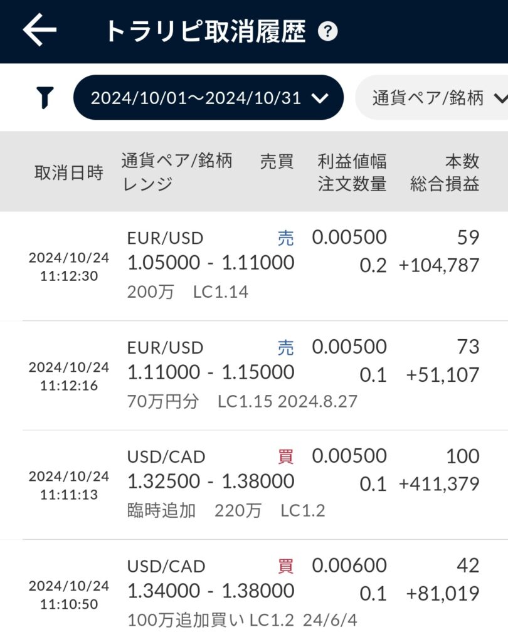The height and width of the screenshot is (642, 508).
Task: Select the 総合損益 column header
Action: (445, 184)
